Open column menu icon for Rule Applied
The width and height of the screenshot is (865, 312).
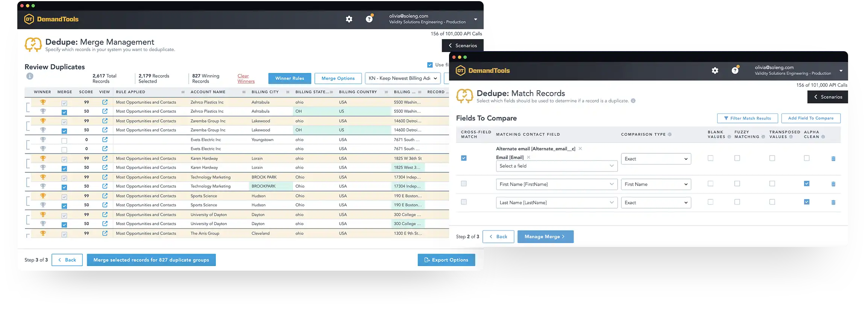click(x=183, y=92)
